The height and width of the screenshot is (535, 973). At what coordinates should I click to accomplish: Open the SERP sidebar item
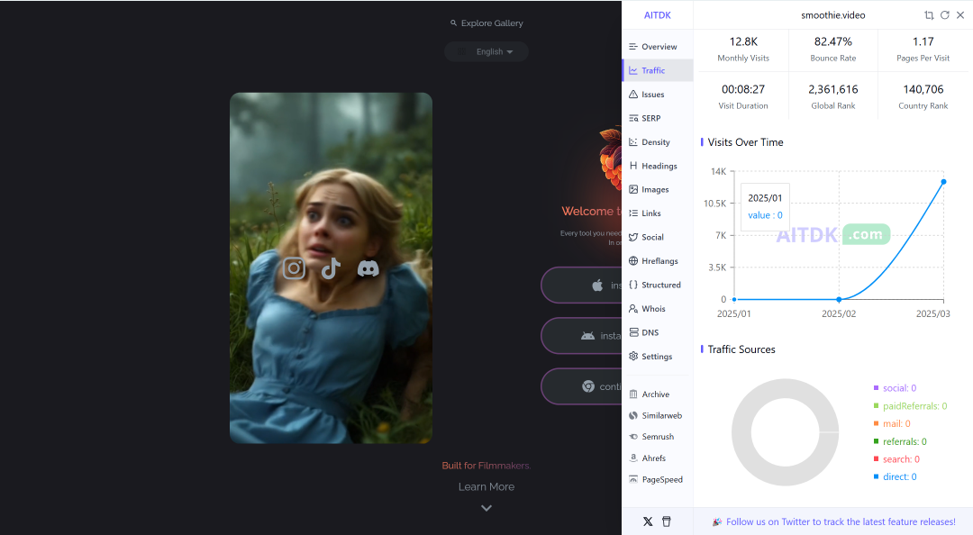[657, 118]
